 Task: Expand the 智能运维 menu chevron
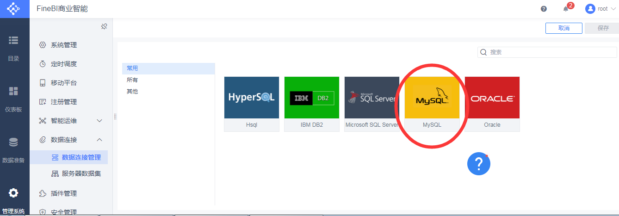[x=99, y=121]
